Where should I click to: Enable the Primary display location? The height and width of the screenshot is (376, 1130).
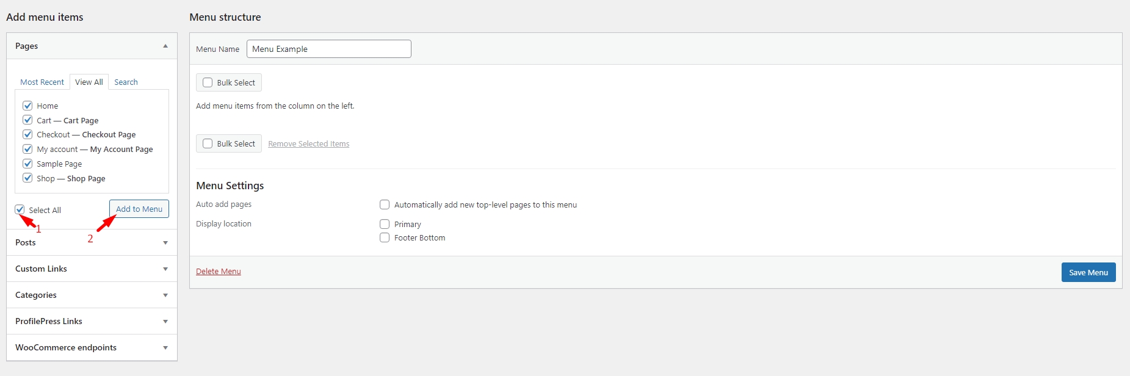[385, 224]
